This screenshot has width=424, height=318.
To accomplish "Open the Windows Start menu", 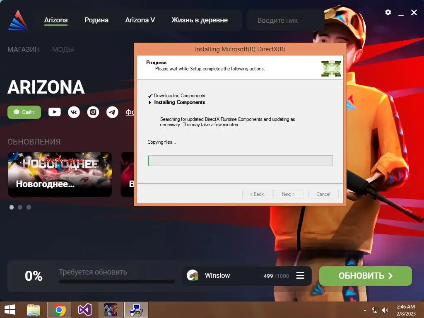I will [x=10, y=310].
